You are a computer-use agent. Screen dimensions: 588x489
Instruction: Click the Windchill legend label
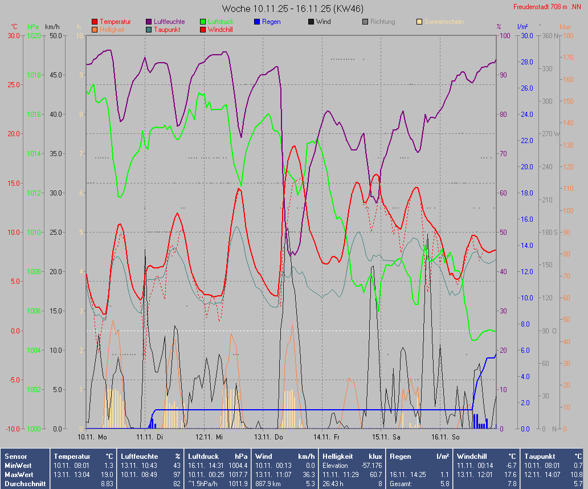click(223, 29)
